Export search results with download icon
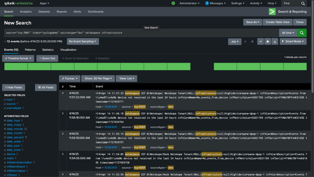This screenshot has width=314, height=177. pyautogui.click(x=275, y=42)
